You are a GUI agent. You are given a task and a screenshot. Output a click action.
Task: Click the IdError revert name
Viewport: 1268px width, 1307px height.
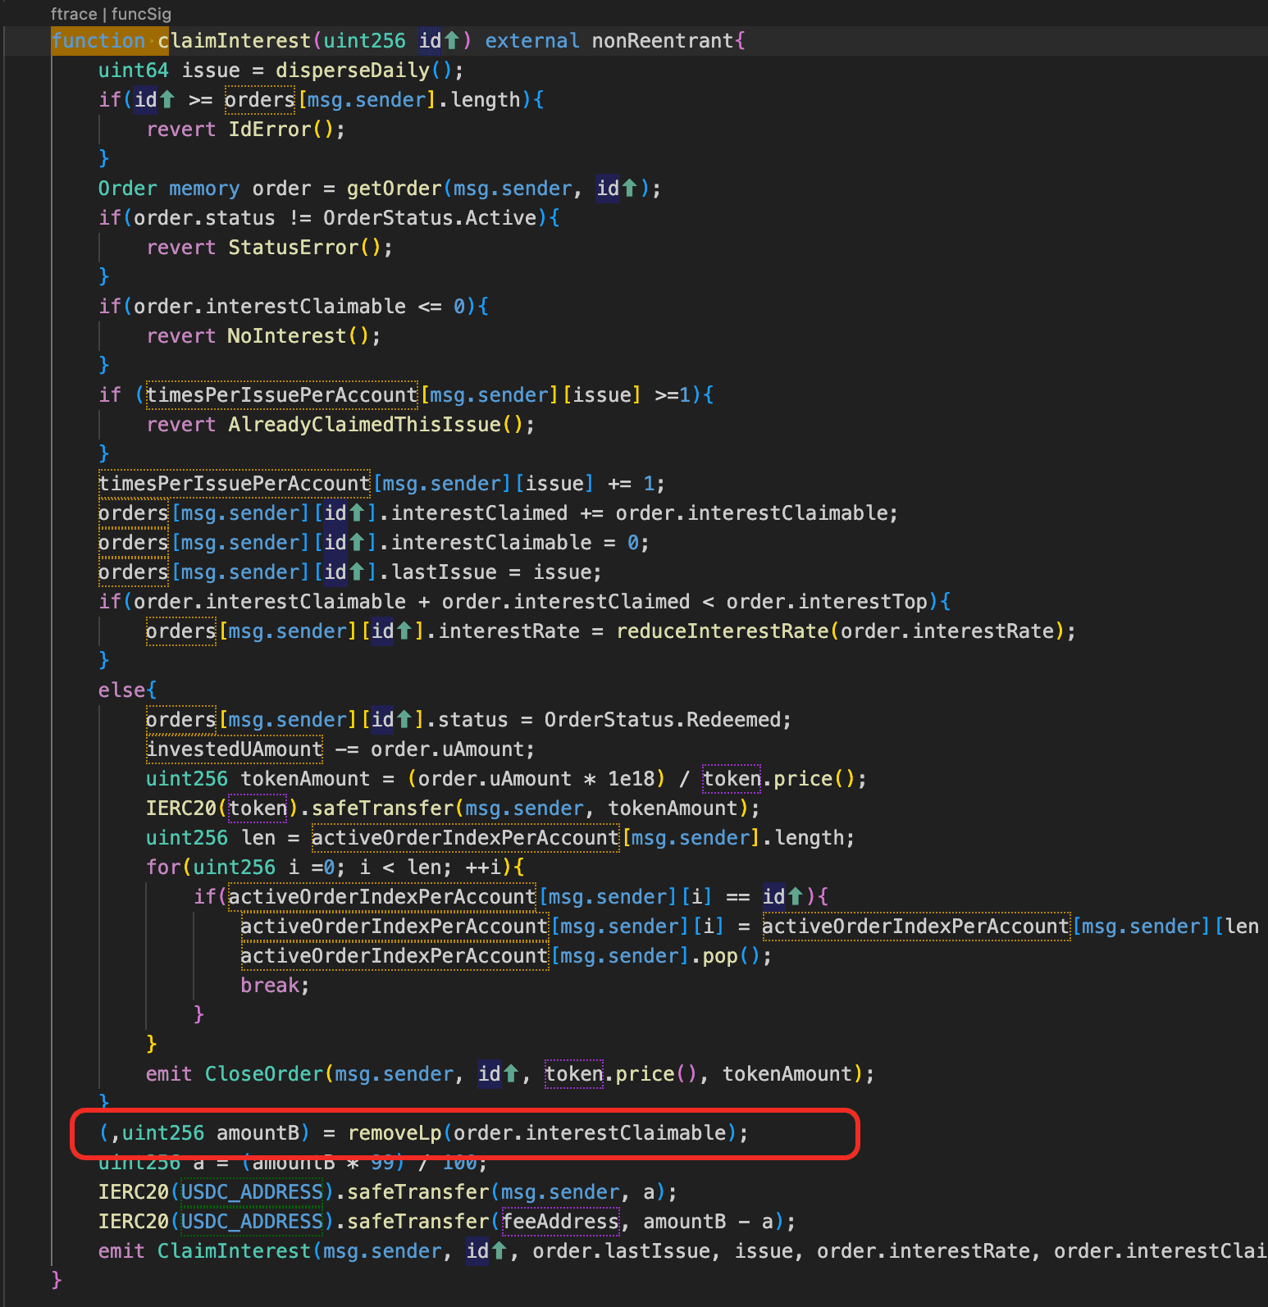pyautogui.click(x=270, y=130)
